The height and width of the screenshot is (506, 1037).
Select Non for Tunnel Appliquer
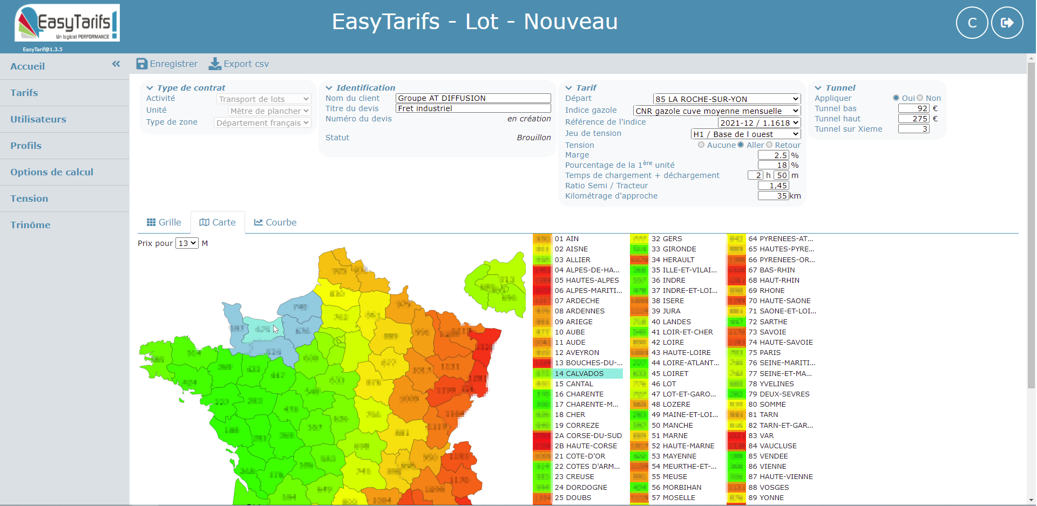pyautogui.click(x=920, y=98)
